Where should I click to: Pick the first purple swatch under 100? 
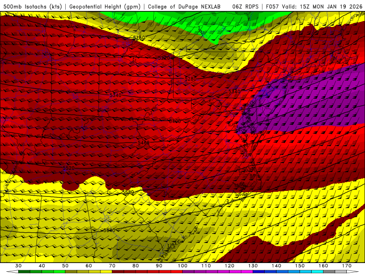(x=188, y=272)
